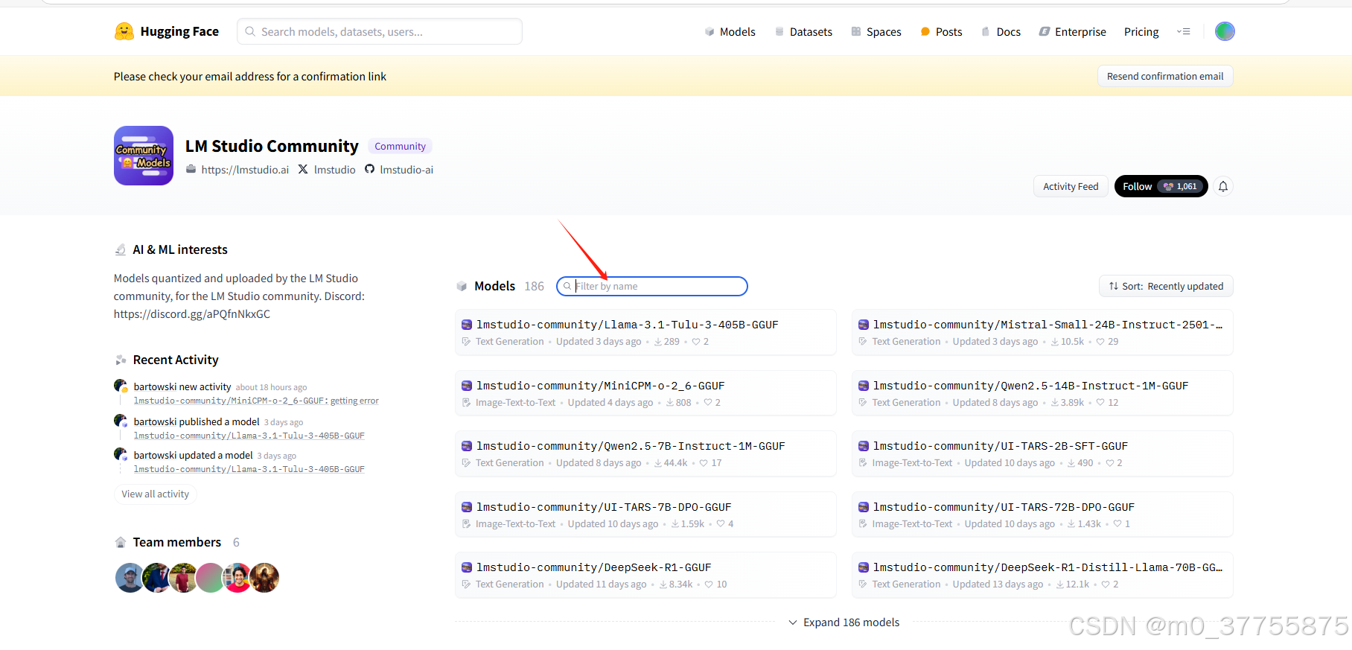1352x650 pixels.
Task: Click bartowski's avatar in new activity row
Action: [121, 386]
